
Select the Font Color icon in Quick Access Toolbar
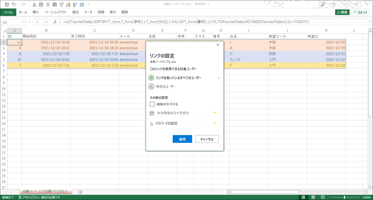[34, 5]
